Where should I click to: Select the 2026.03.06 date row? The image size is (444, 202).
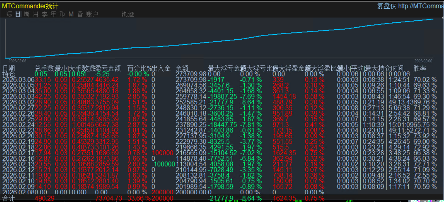[x=18, y=80]
